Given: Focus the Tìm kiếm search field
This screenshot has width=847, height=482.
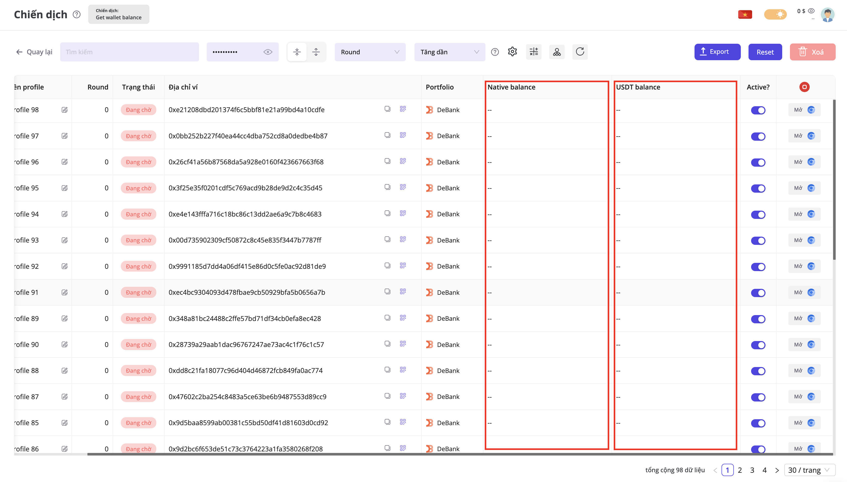Looking at the screenshot, I should pyautogui.click(x=129, y=52).
